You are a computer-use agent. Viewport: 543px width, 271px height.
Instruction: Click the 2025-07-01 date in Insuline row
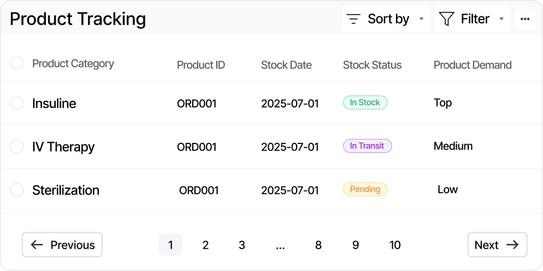[290, 104]
